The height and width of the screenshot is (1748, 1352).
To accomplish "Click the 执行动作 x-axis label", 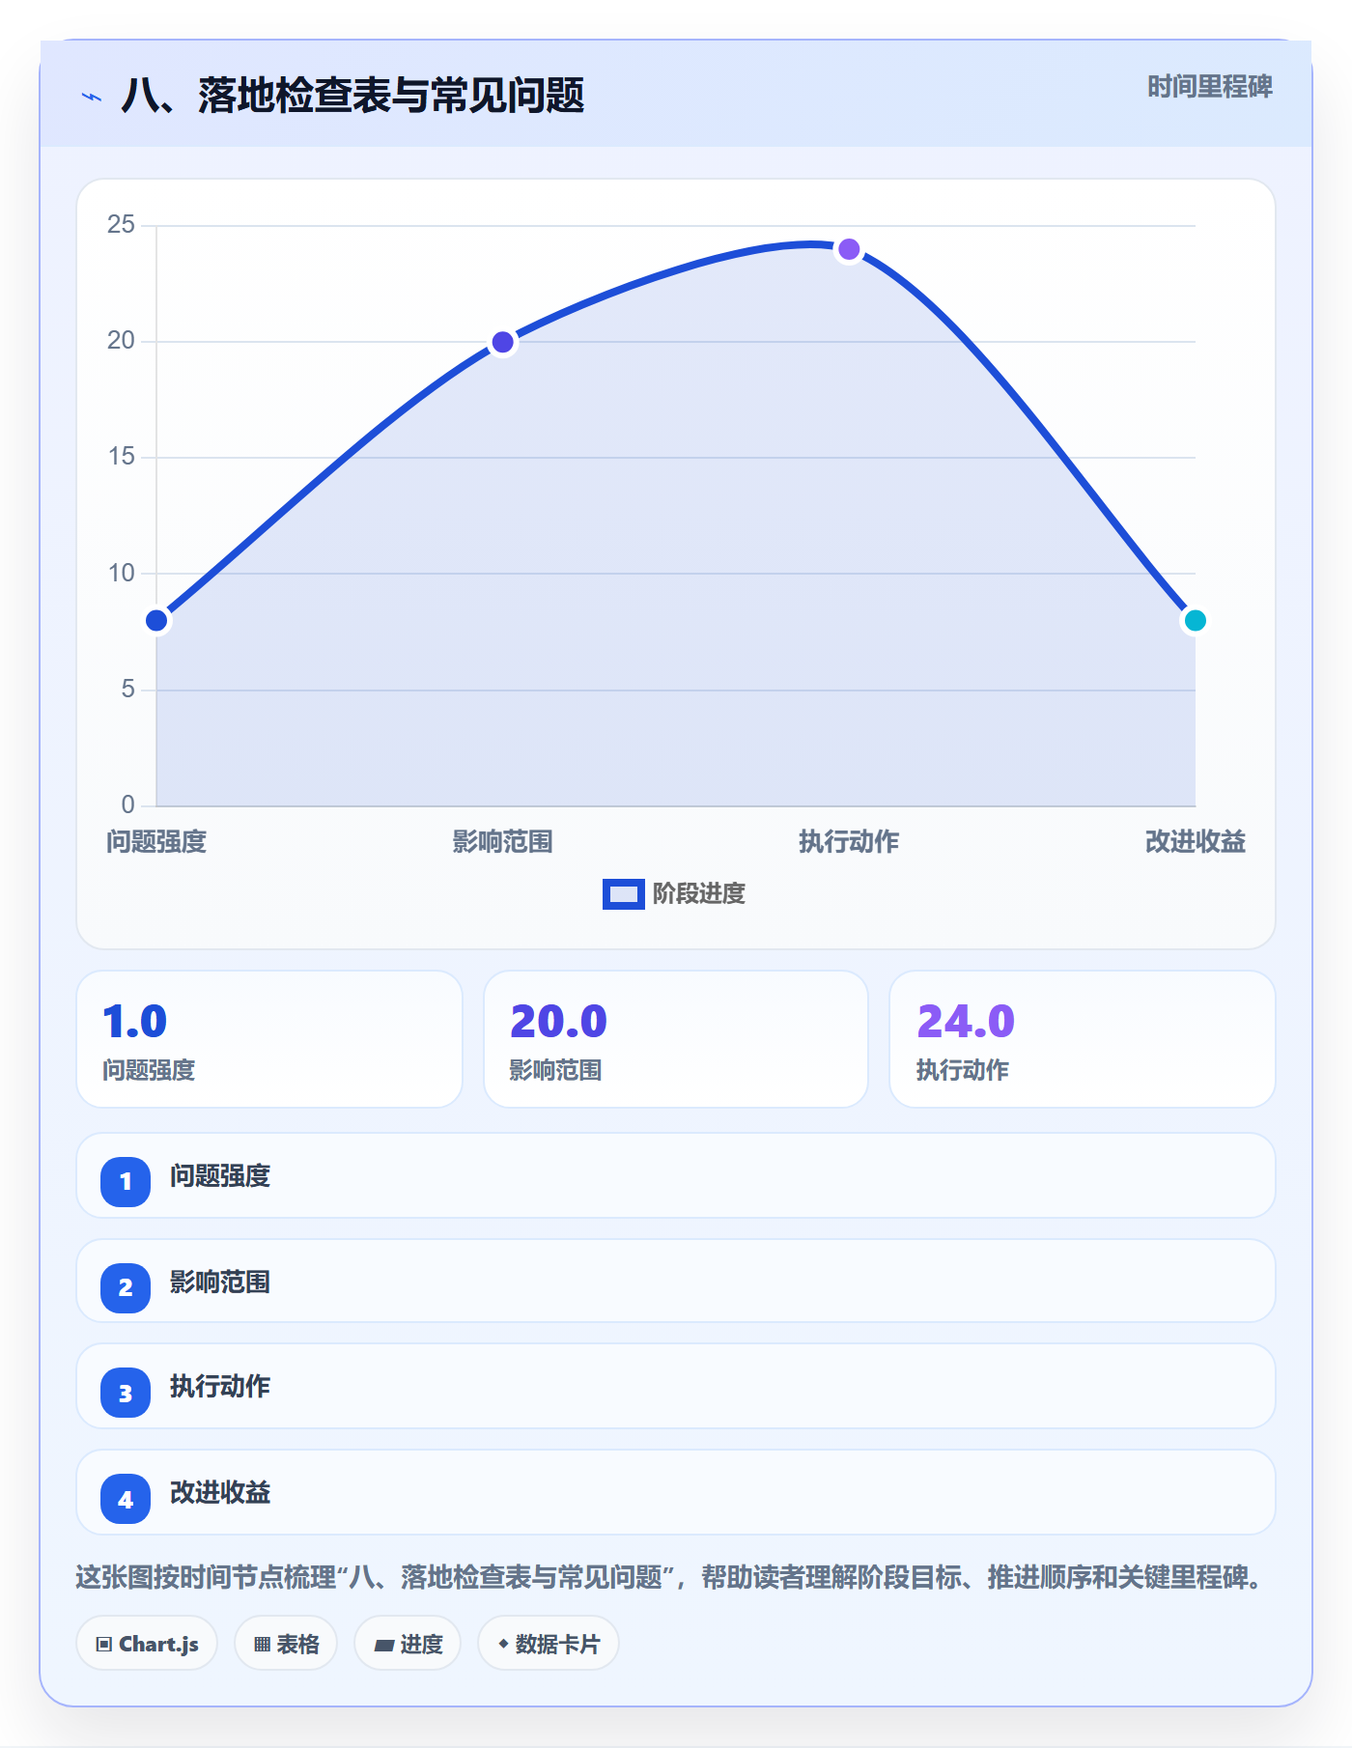I will coord(849,841).
